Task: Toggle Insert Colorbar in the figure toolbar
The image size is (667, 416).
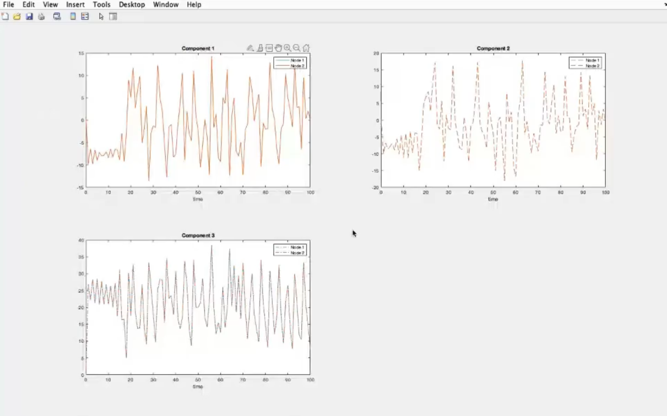Action: coord(73,17)
